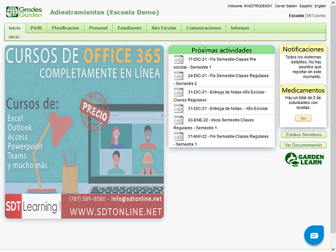336x252 pixels.
Task: Switch to the Informes tab
Action: 240,28
